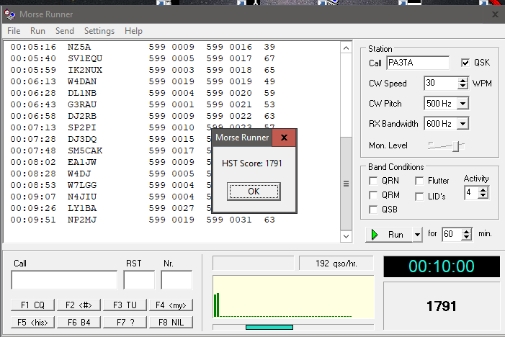The image size is (505, 337).
Task: Click the log entry W4DAN
Action: (x=143, y=81)
